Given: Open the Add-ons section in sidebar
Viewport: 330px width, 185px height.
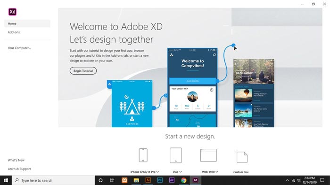Looking at the screenshot, I should [14, 32].
